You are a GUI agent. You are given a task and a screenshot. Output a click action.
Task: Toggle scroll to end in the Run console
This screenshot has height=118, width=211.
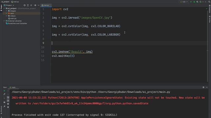point(8,101)
